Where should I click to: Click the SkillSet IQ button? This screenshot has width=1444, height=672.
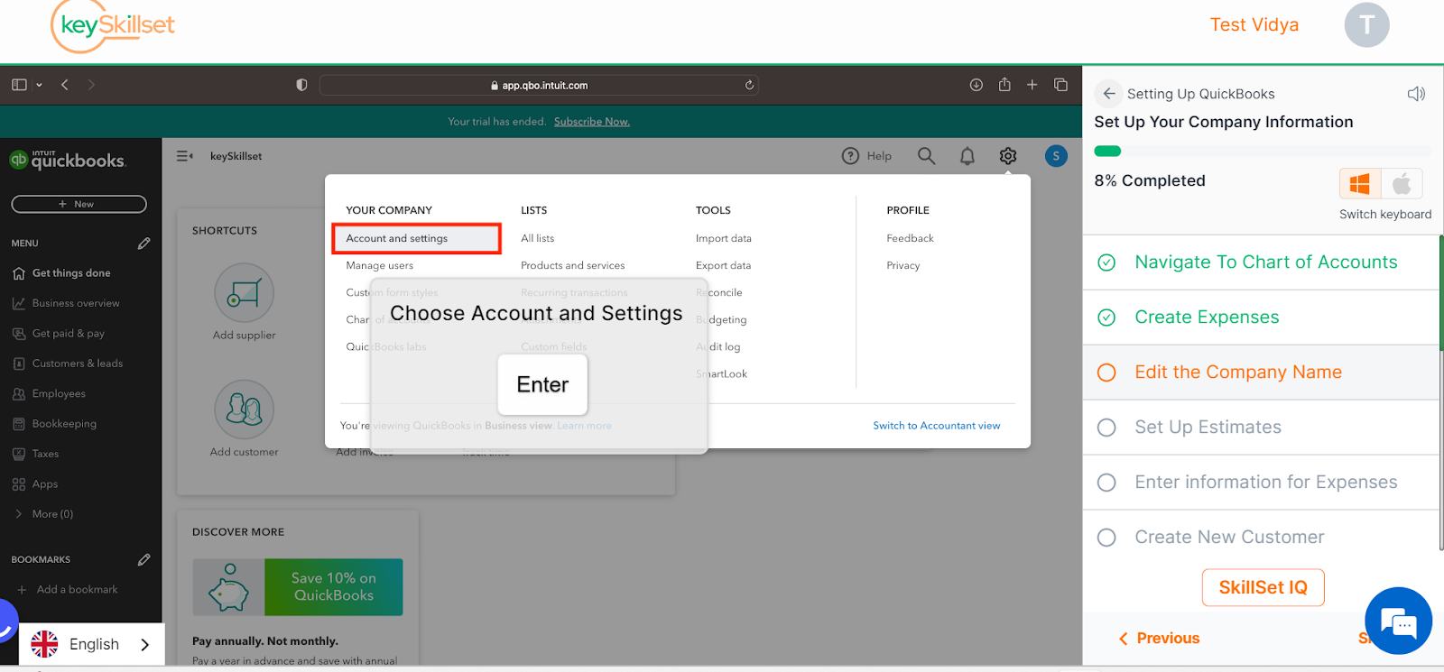1263,588
